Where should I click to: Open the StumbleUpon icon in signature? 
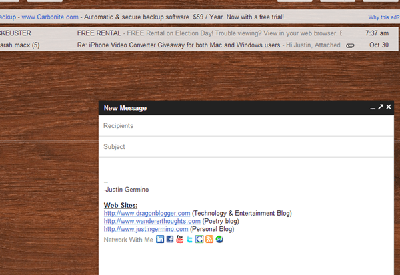[219, 239]
